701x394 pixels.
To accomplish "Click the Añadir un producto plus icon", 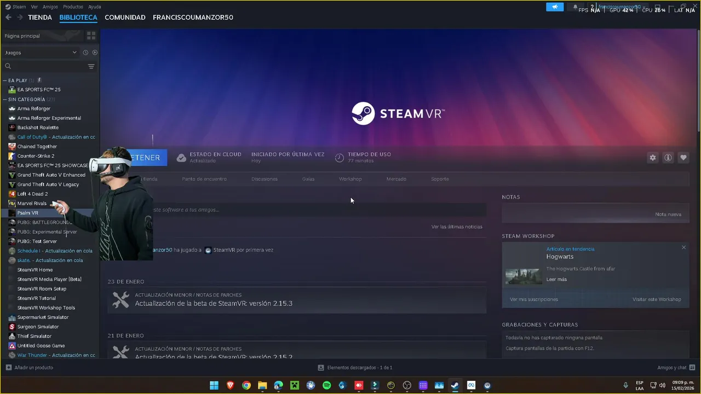I will pos(8,367).
